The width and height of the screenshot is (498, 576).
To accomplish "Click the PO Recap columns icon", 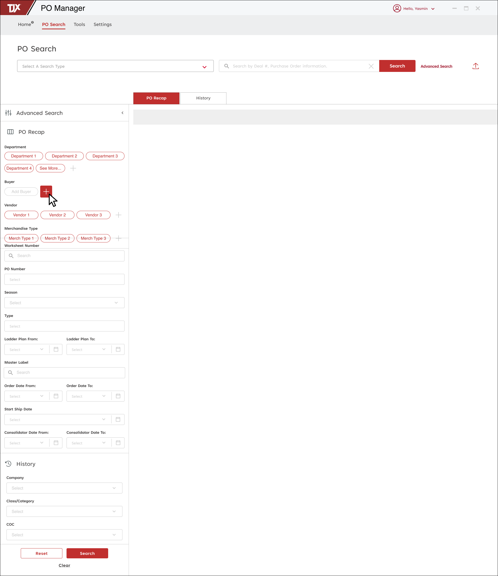I will pos(10,132).
